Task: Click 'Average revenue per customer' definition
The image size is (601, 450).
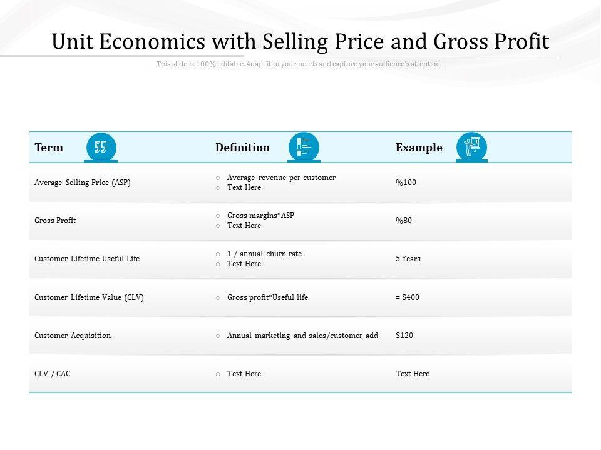Action: point(281,177)
